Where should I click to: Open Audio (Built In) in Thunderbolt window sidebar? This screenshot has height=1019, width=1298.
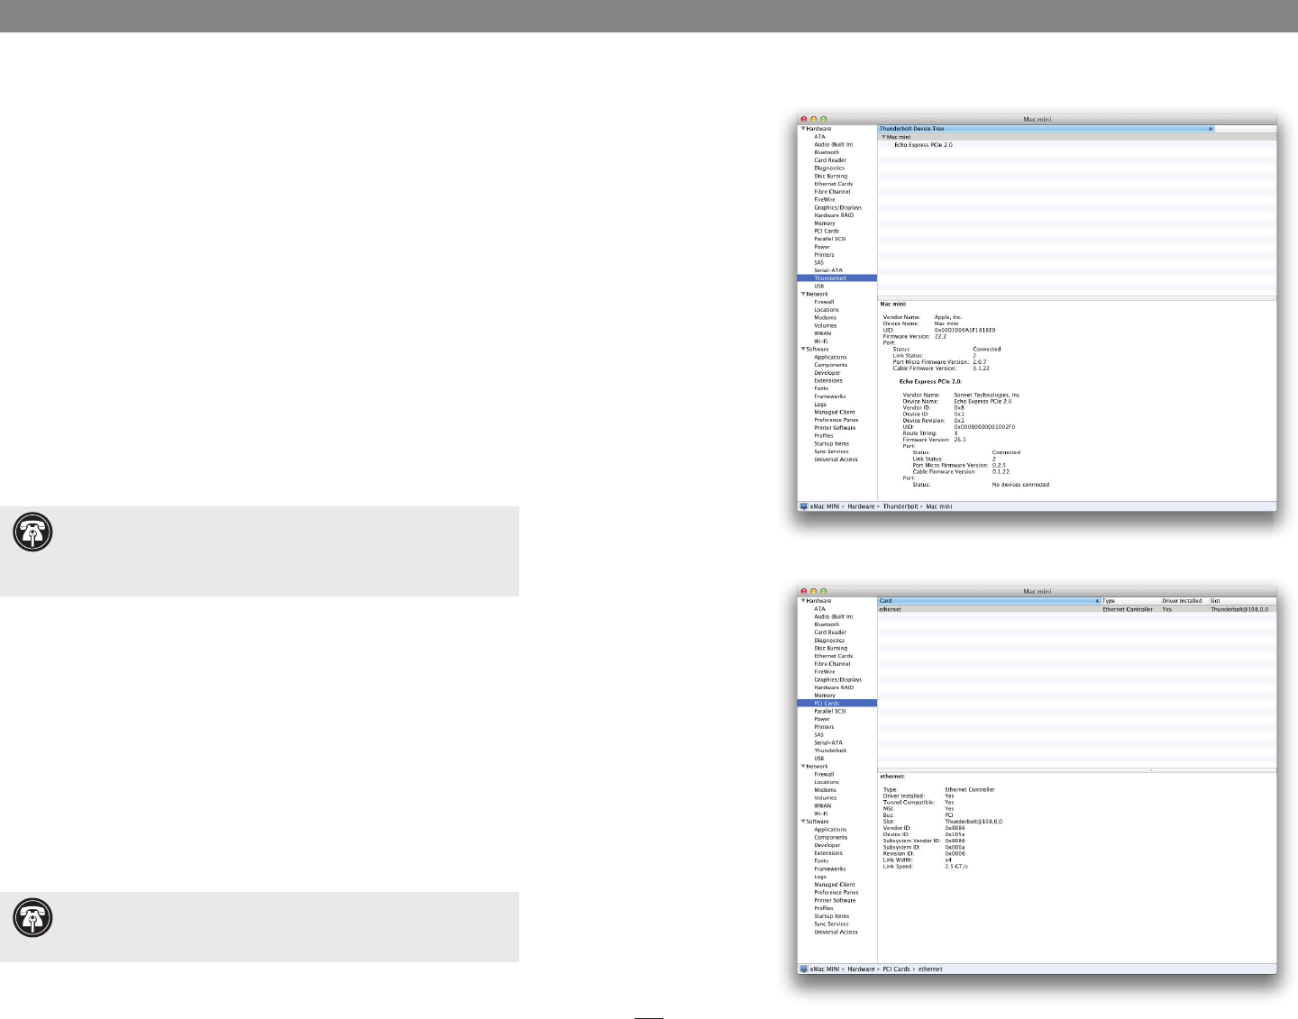[x=834, y=145]
